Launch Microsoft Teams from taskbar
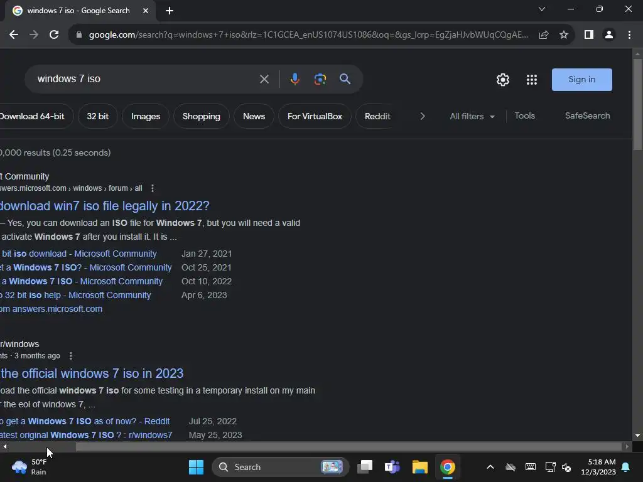The image size is (643, 482). 392,467
